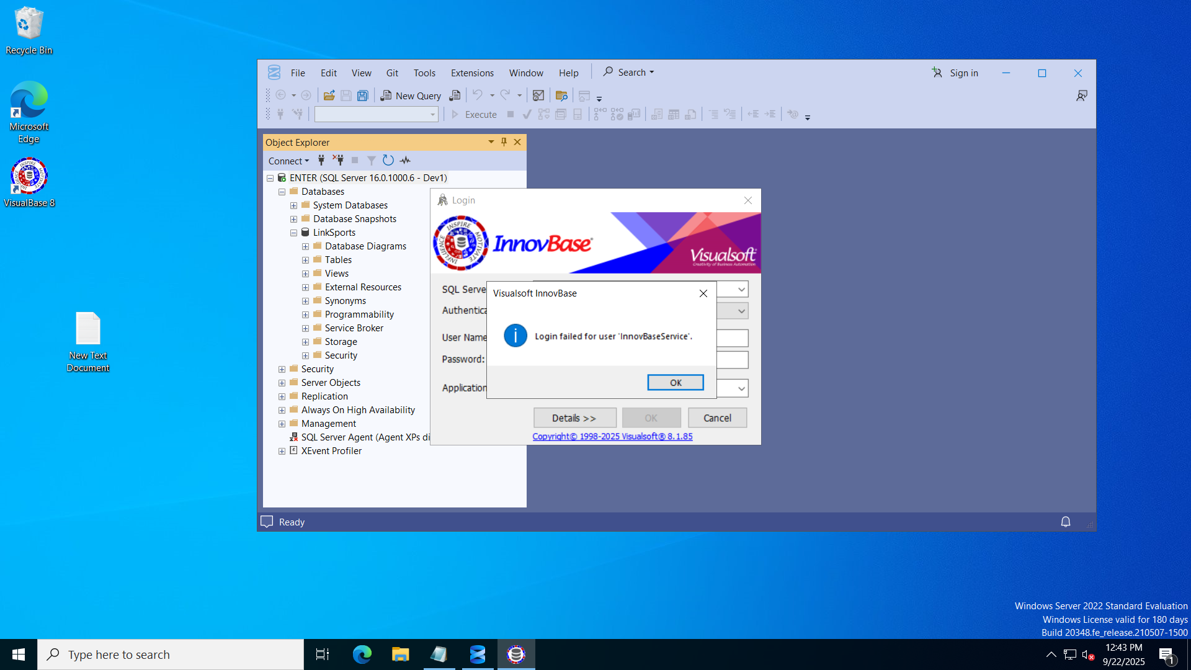Open VisualBase app in the Windows taskbar

516,654
